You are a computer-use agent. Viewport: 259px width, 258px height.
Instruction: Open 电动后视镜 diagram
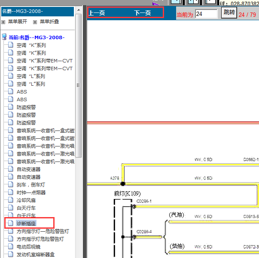(28, 247)
